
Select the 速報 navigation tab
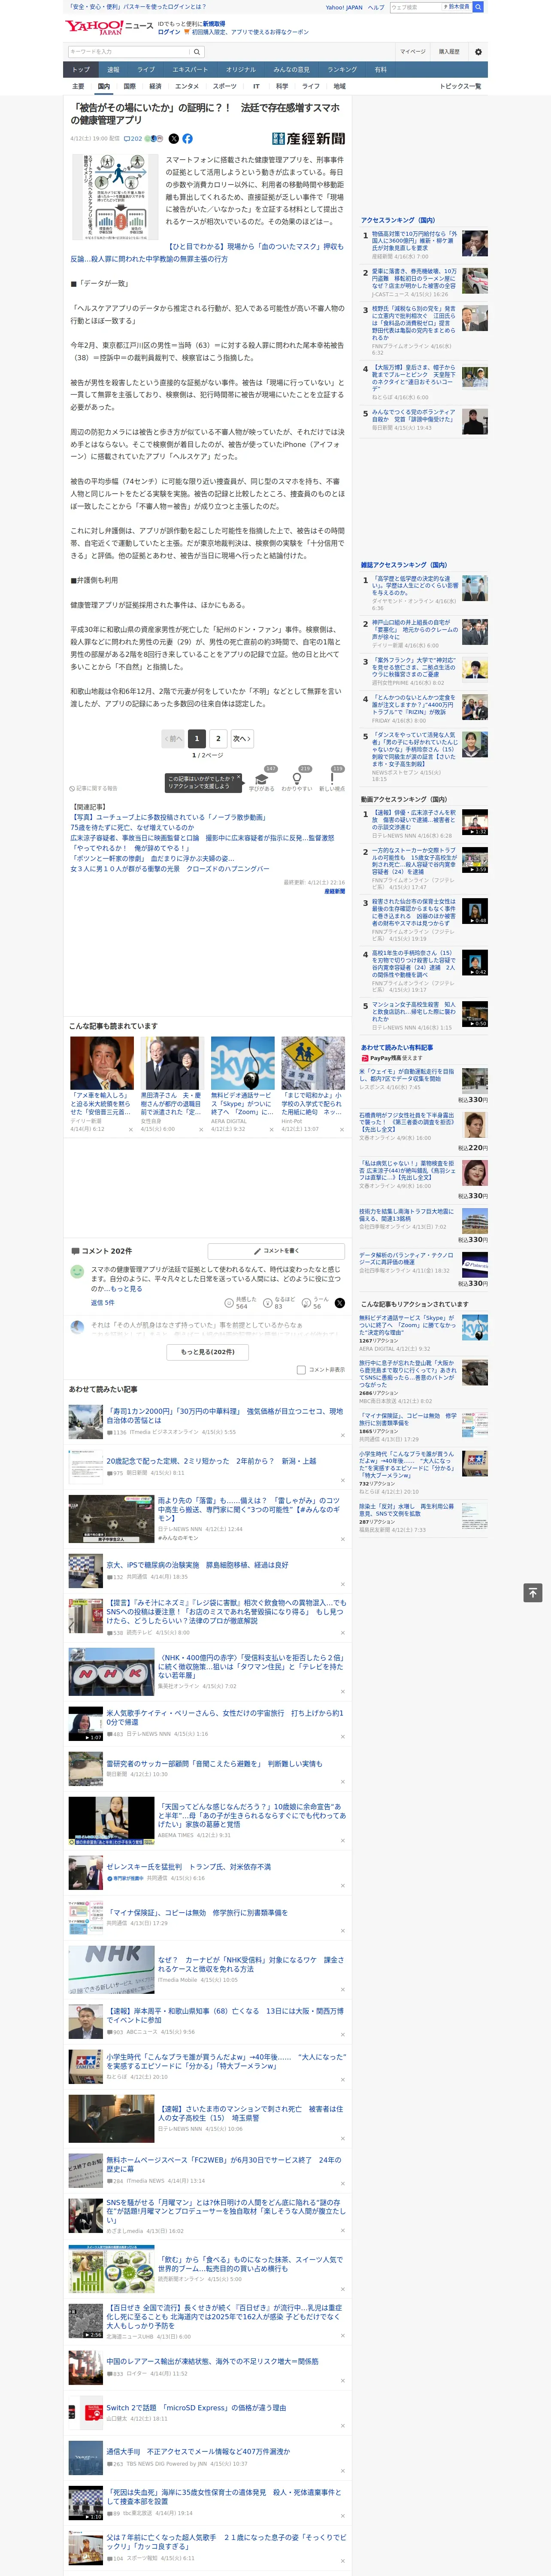point(113,70)
